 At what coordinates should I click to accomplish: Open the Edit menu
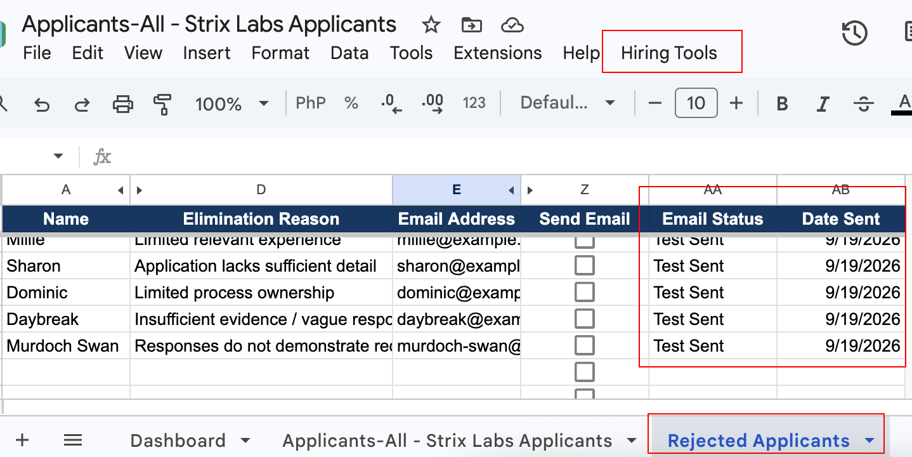point(88,53)
